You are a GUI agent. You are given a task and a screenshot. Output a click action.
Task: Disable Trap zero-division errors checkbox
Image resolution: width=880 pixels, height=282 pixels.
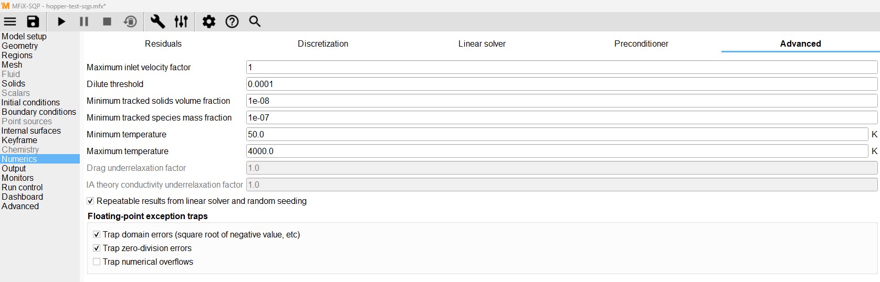pos(97,248)
